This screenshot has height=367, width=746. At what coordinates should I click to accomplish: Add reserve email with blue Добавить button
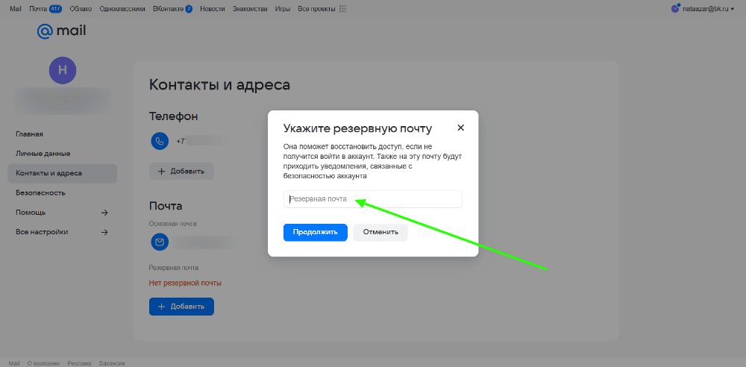coord(181,307)
